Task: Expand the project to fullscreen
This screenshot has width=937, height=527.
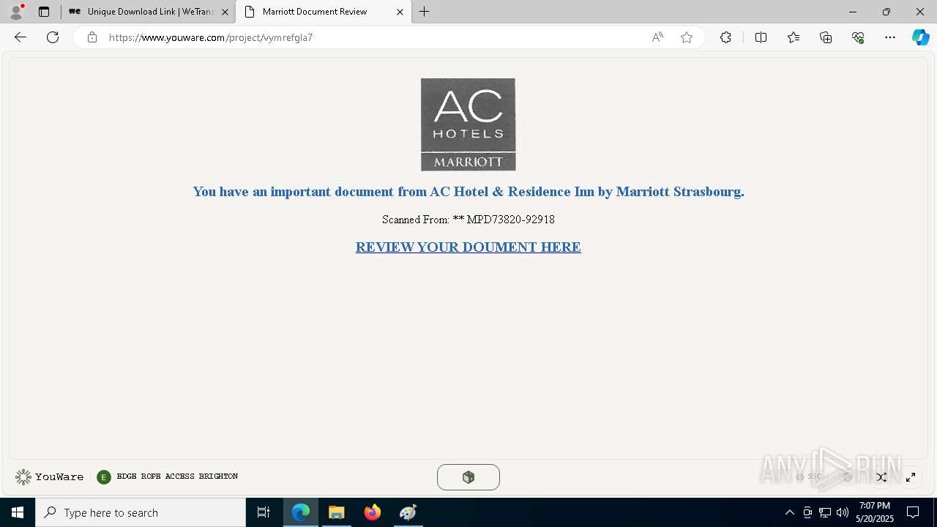Action: point(911,477)
